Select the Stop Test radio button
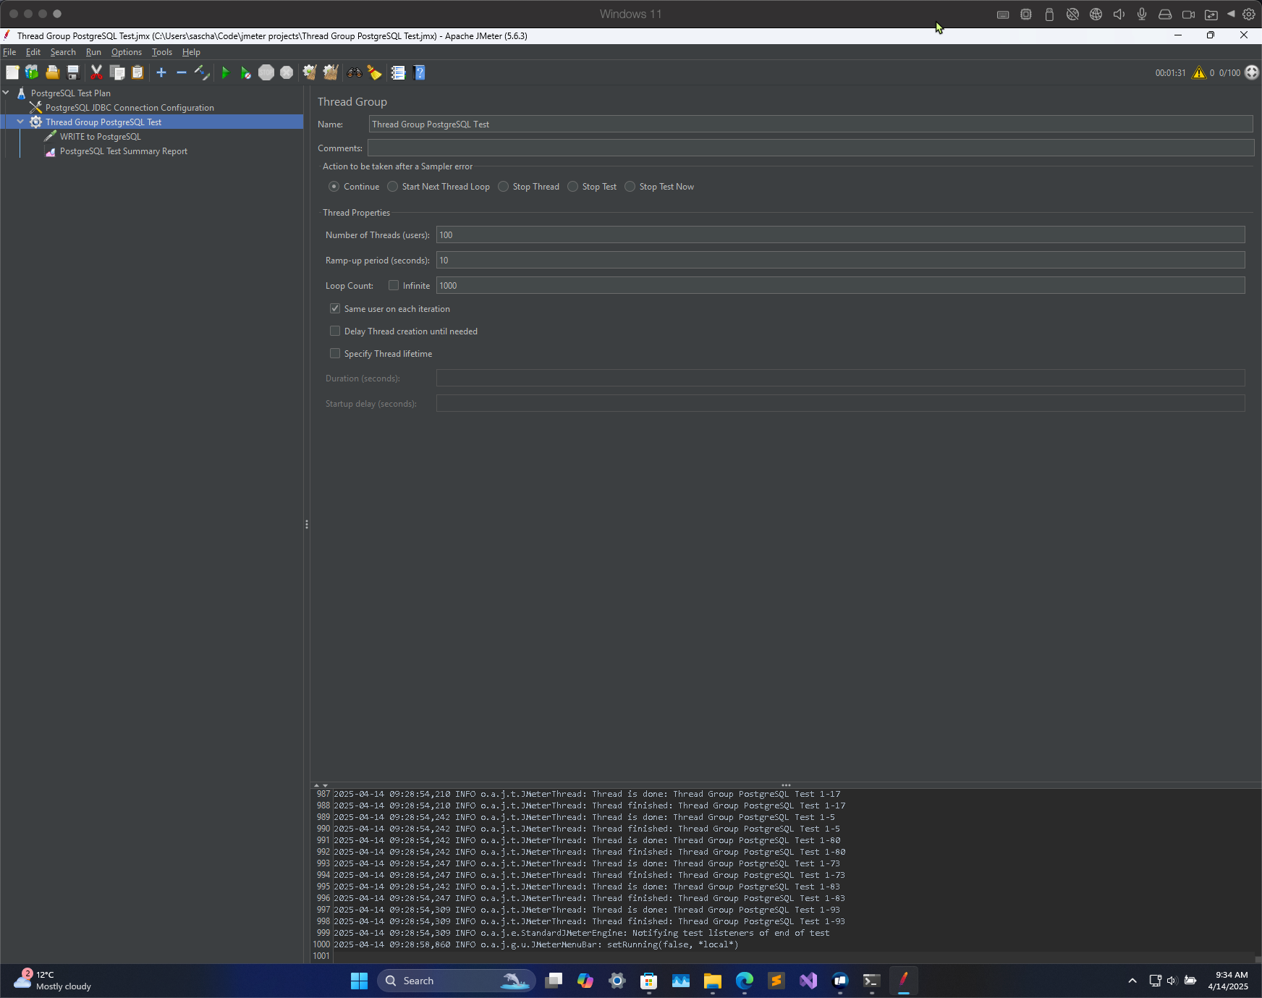 (572, 187)
